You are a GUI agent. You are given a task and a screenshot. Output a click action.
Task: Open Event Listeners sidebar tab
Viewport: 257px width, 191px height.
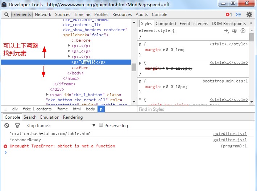194,24
